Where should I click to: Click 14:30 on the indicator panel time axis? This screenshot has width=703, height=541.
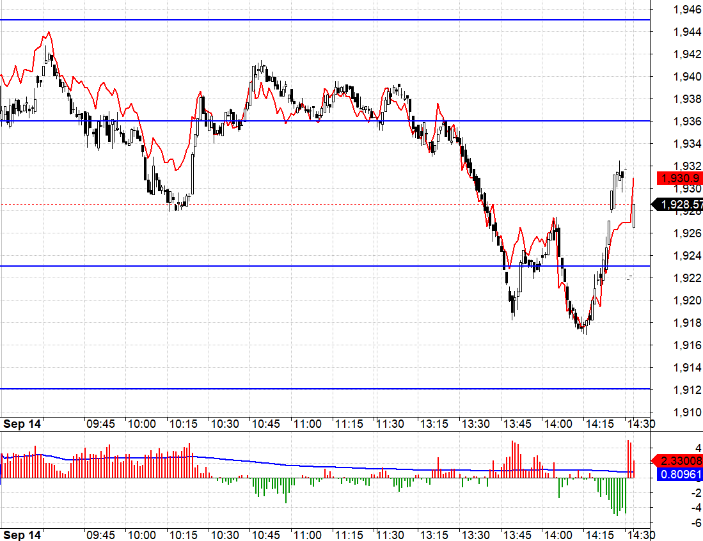pos(641,535)
